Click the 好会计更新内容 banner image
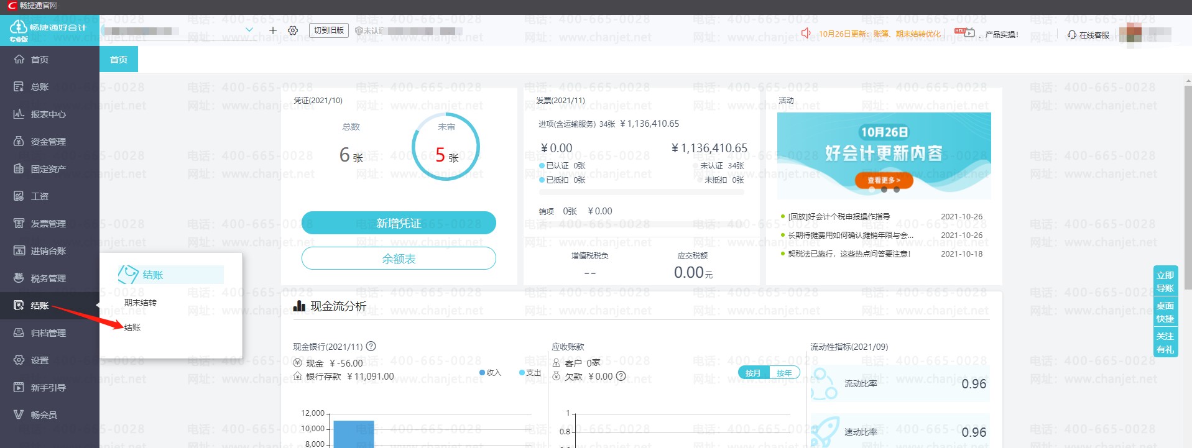This screenshot has height=448, width=1192. (884, 155)
